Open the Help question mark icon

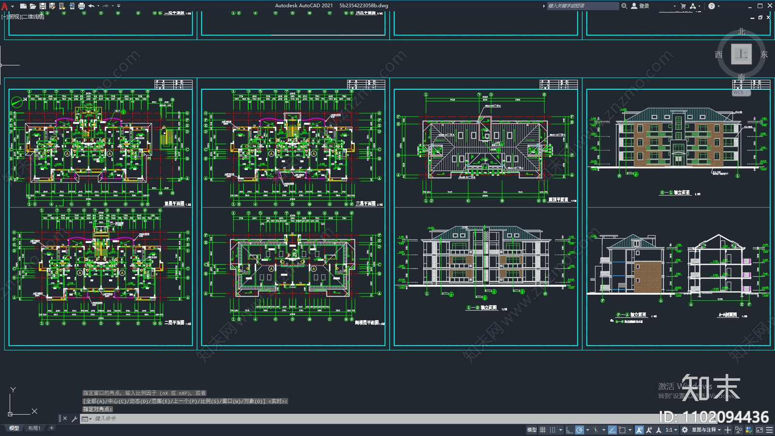[x=712, y=6]
